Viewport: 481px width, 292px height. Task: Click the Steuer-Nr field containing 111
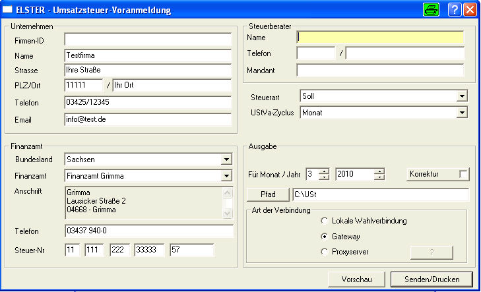point(94,250)
